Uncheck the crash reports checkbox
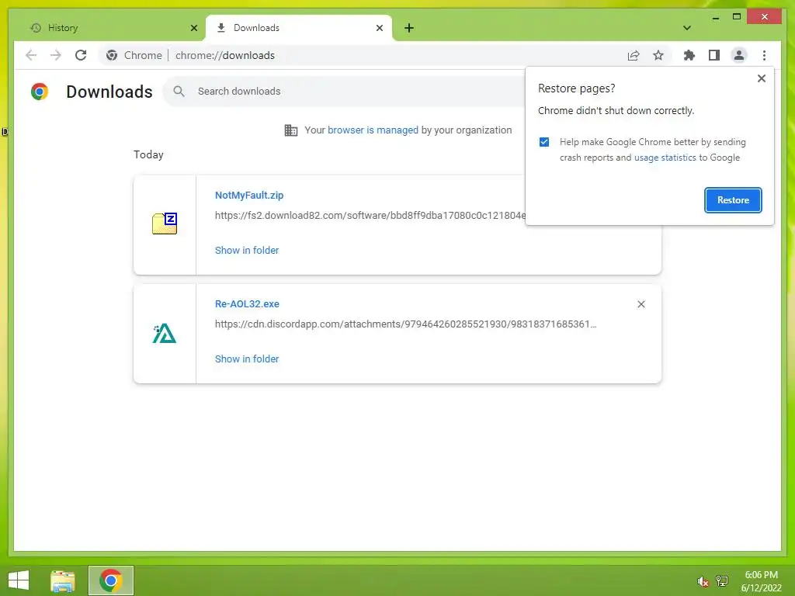The image size is (795, 596). pos(544,142)
